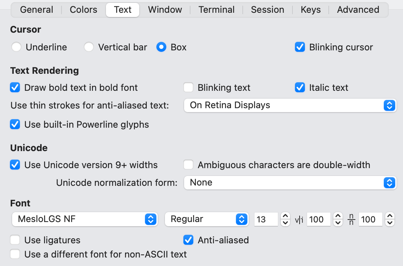403x266 pixels.
Task: Choose the Vertical bar cursor style
Action: tap(89, 47)
